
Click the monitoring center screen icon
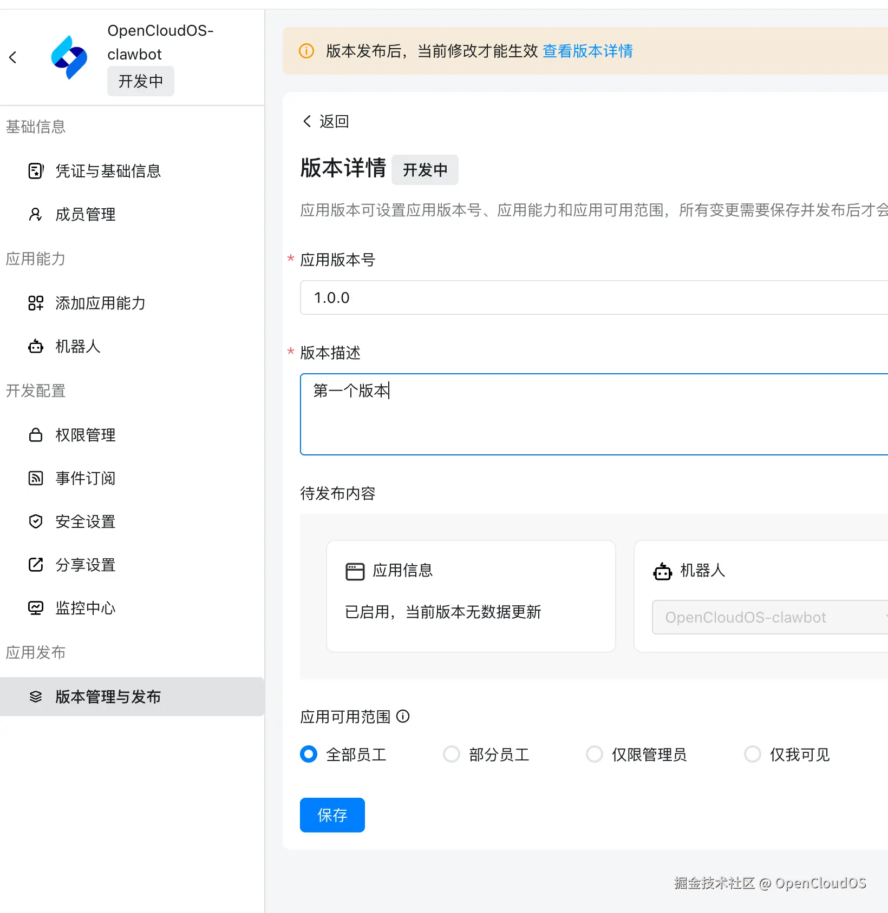click(x=36, y=608)
